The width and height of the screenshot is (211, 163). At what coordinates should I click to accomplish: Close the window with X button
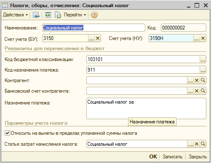pyautogui.click(x=206, y=5)
